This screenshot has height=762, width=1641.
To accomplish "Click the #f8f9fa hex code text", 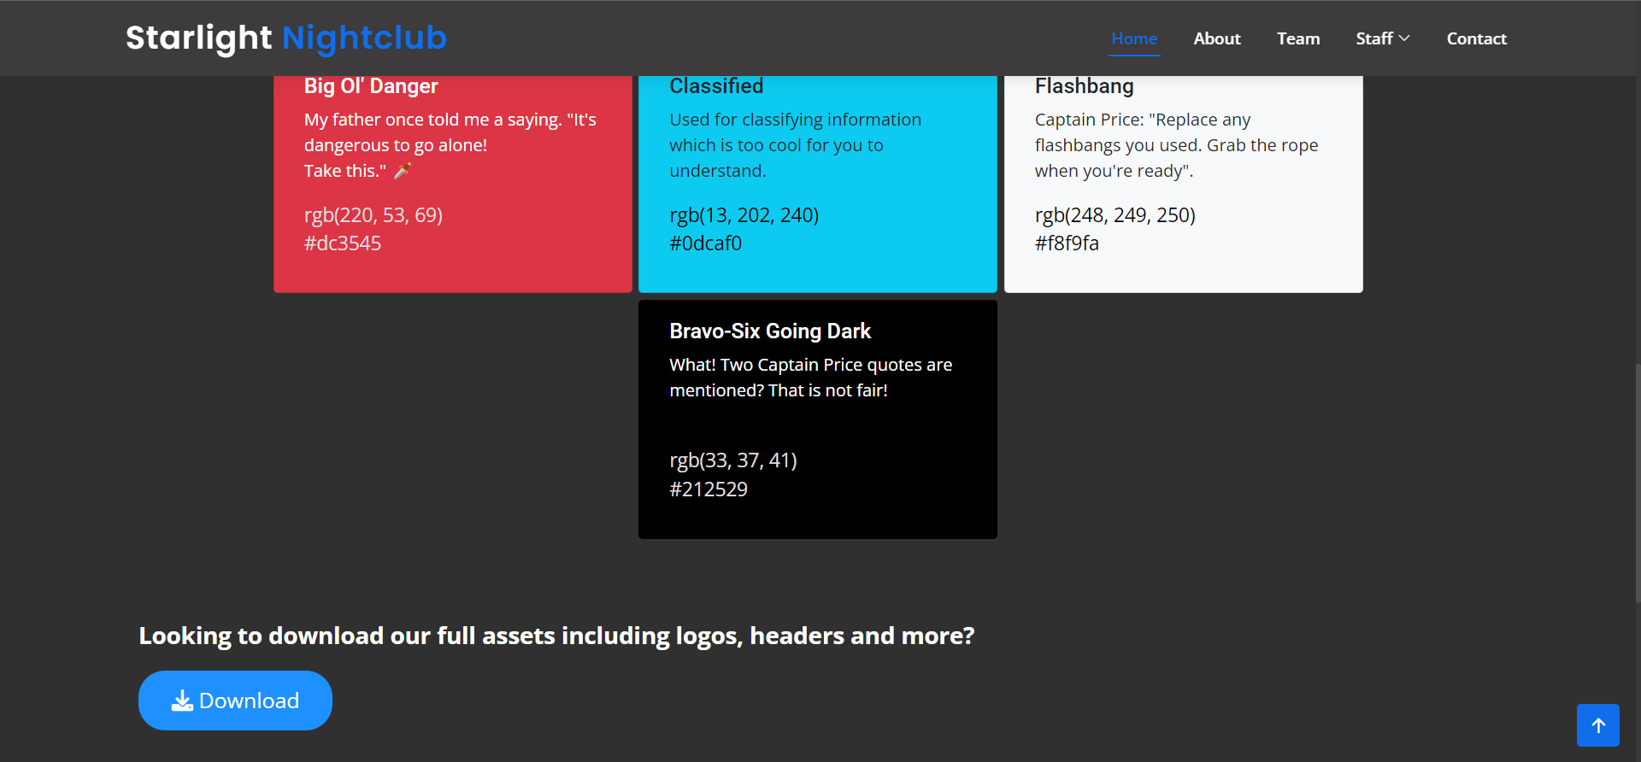I will pyautogui.click(x=1067, y=243).
